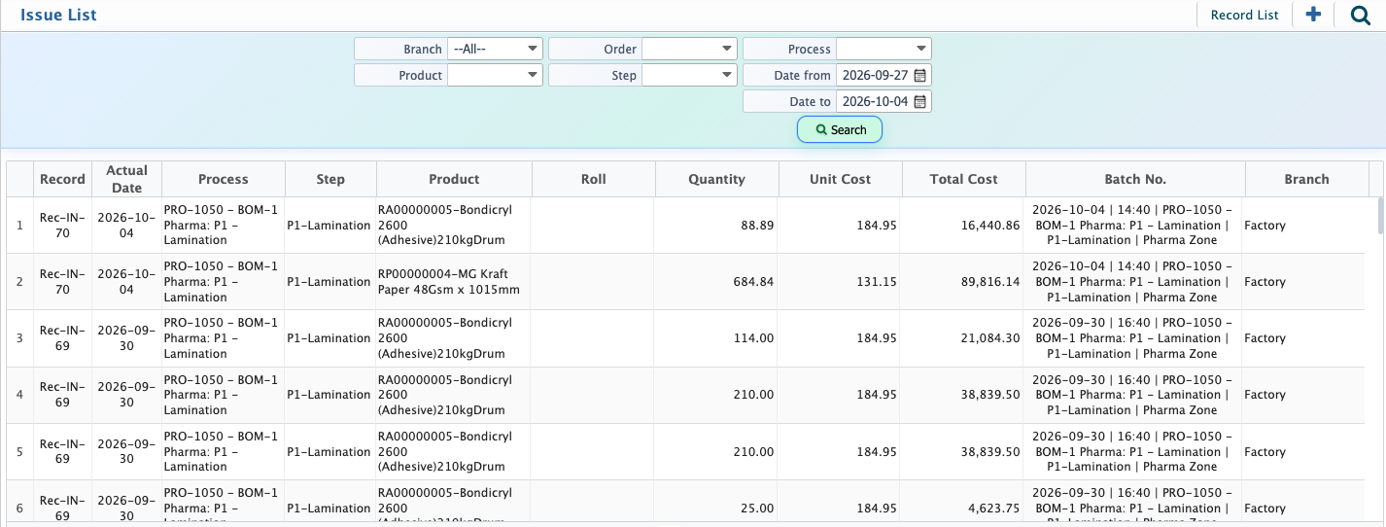This screenshot has width=1386, height=527.
Task: Expand the Order dropdown
Action: click(x=689, y=49)
